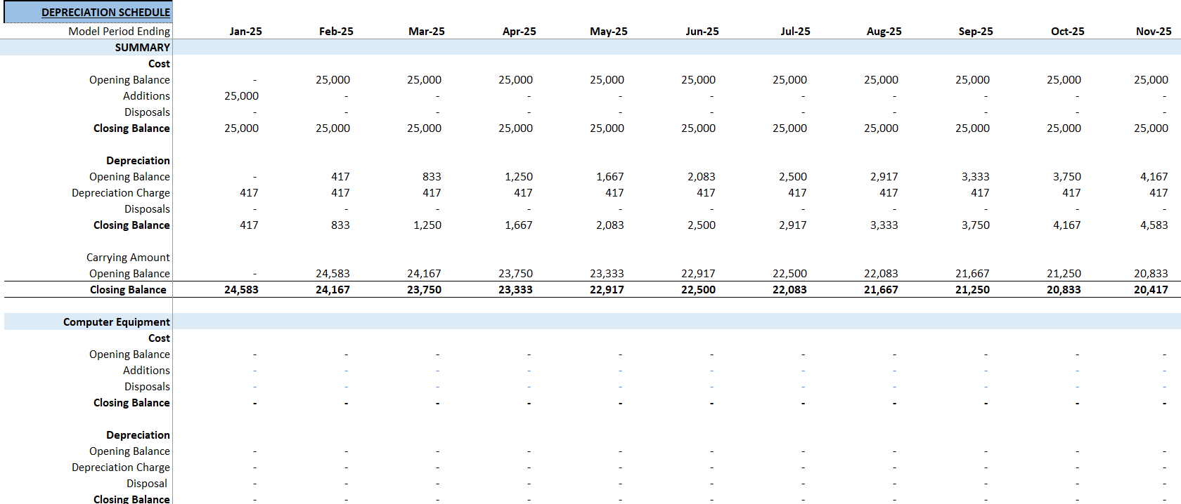Click the Carrying Amount row label
This screenshot has width=1181, height=504.
(x=128, y=258)
